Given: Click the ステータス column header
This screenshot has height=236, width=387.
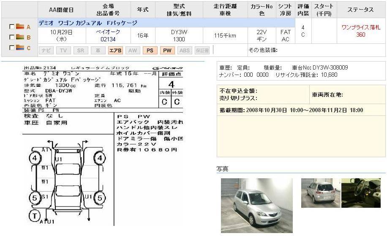Looking at the screenshot, I should click(361, 10).
